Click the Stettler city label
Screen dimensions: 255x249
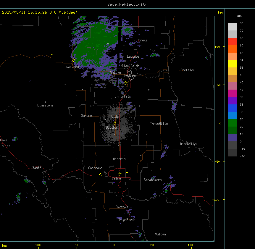(188, 70)
